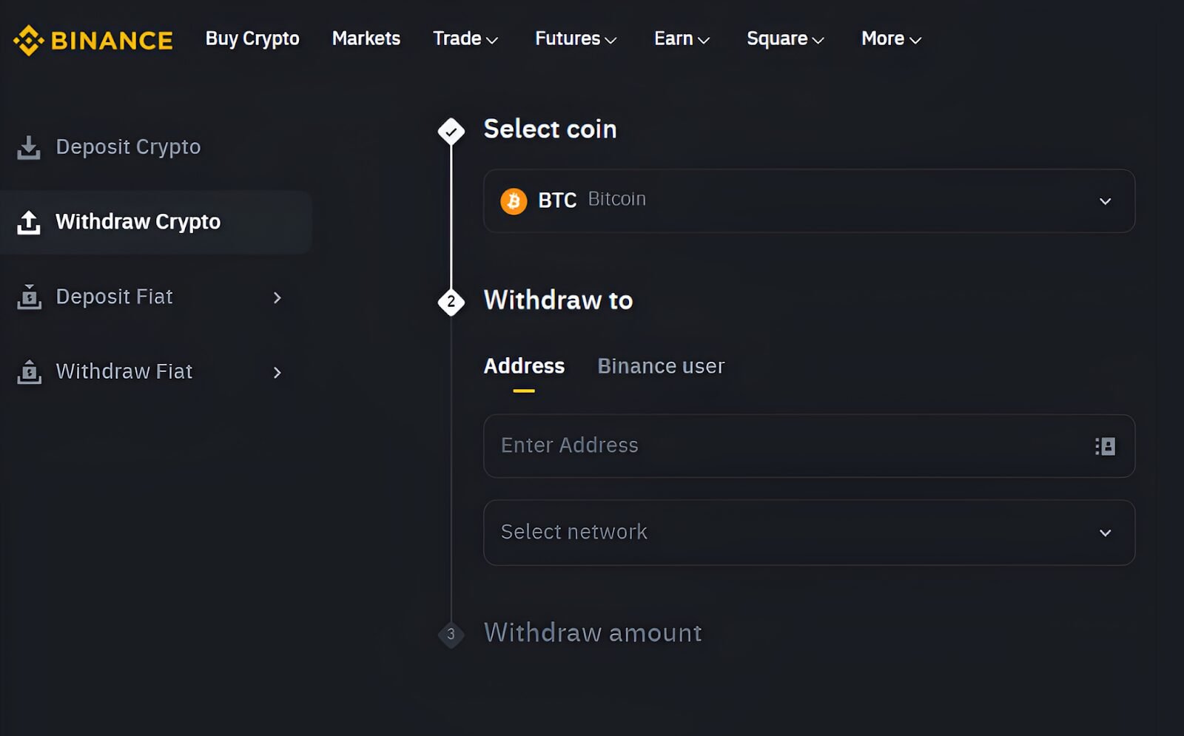Select the Deposit Crypto download icon
Viewport: 1184px width, 736px height.
coord(28,146)
